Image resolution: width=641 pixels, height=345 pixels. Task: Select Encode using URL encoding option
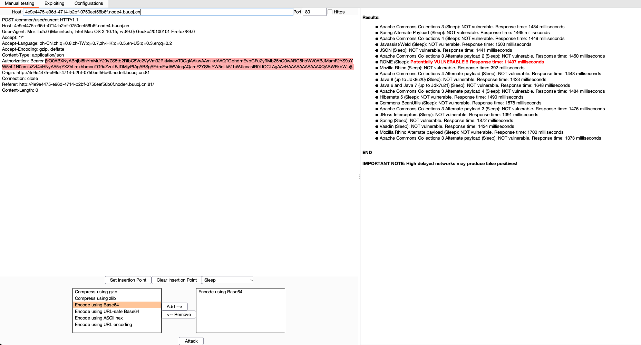[x=117, y=325]
